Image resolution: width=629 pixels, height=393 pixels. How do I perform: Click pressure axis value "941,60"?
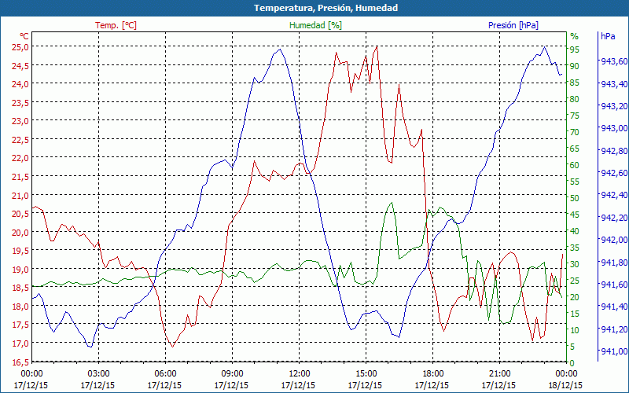(x=613, y=285)
